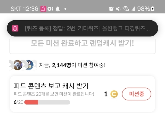Tap the 6/20 progress counter

(18, 102)
